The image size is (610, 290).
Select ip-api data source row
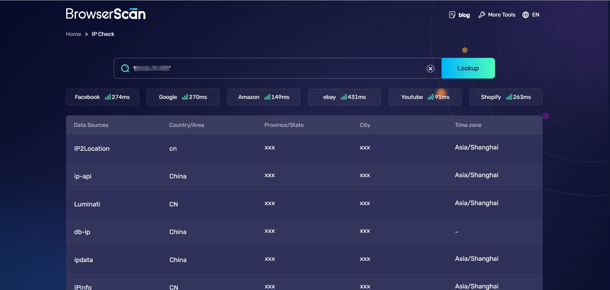(304, 176)
